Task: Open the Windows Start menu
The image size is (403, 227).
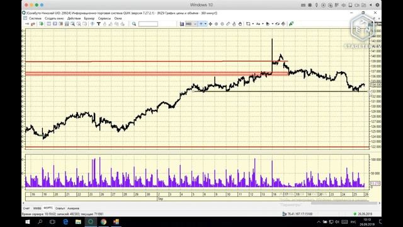Action: click(28, 222)
